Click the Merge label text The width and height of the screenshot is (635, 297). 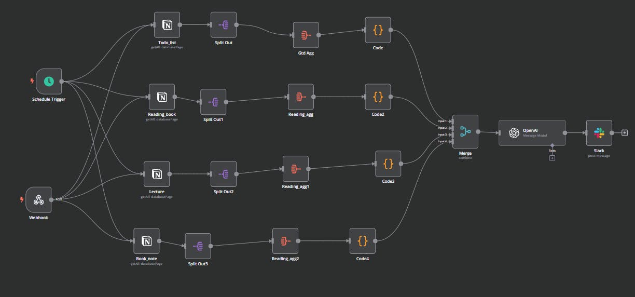click(465, 153)
